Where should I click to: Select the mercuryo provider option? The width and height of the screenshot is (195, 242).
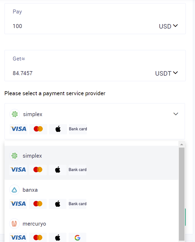pos(34,224)
